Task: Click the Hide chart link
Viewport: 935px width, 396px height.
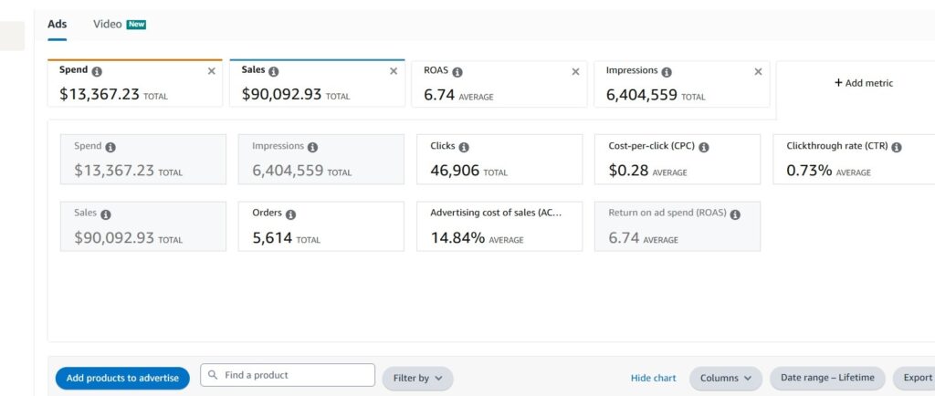Action: (x=653, y=378)
